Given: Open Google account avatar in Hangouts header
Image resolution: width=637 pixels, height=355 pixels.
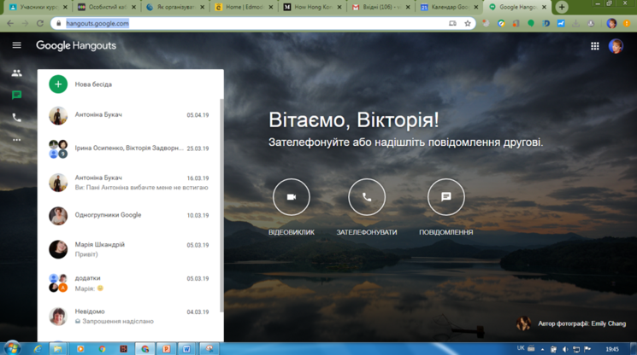Looking at the screenshot, I should pos(616,46).
